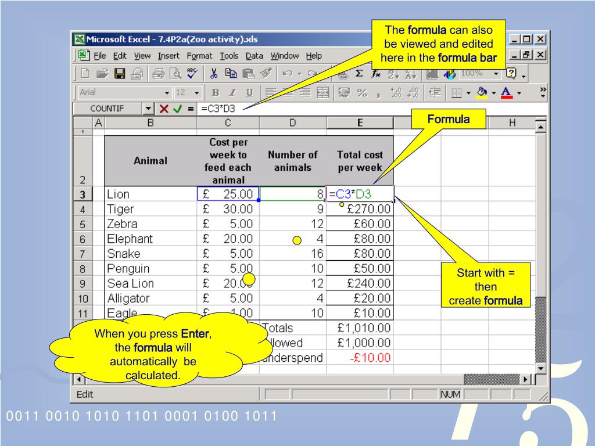Screen dimensions: 595x446
Task: Click the Copy icon
Action: click(x=231, y=73)
